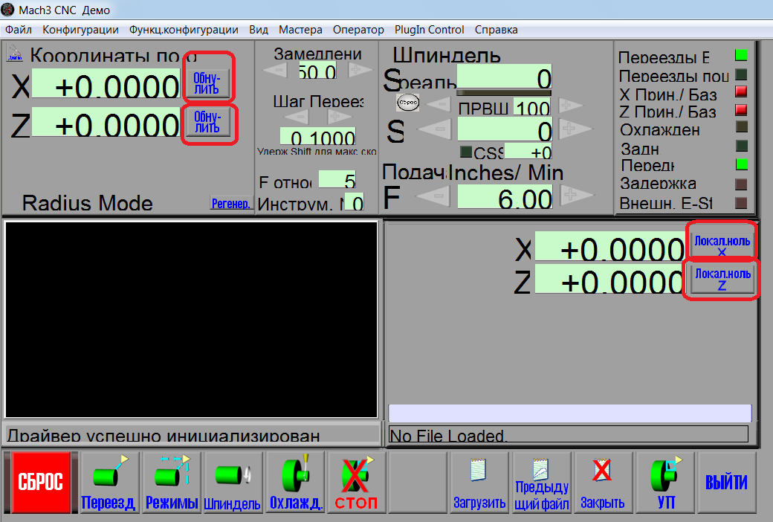The height and width of the screenshot is (522, 773).
Task: Zero the Z axis with Обнулить
Action: coord(208,122)
